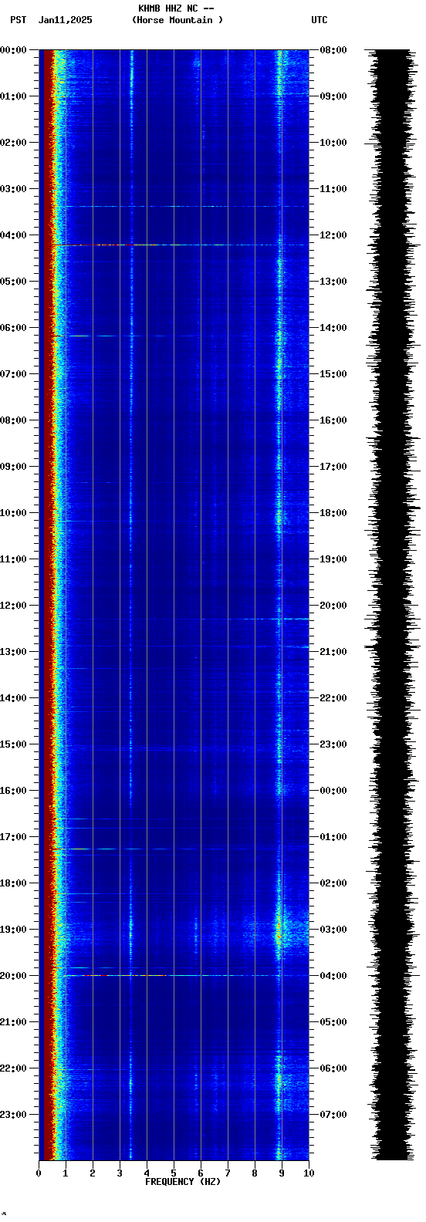The height and width of the screenshot is (1222, 426).
Task: Click the UTC timezone label
Action: click(319, 20)
